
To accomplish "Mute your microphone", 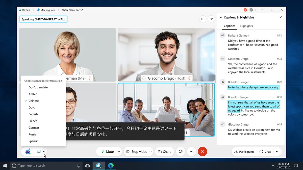I will pyautogui.click(x=109, y=151).
